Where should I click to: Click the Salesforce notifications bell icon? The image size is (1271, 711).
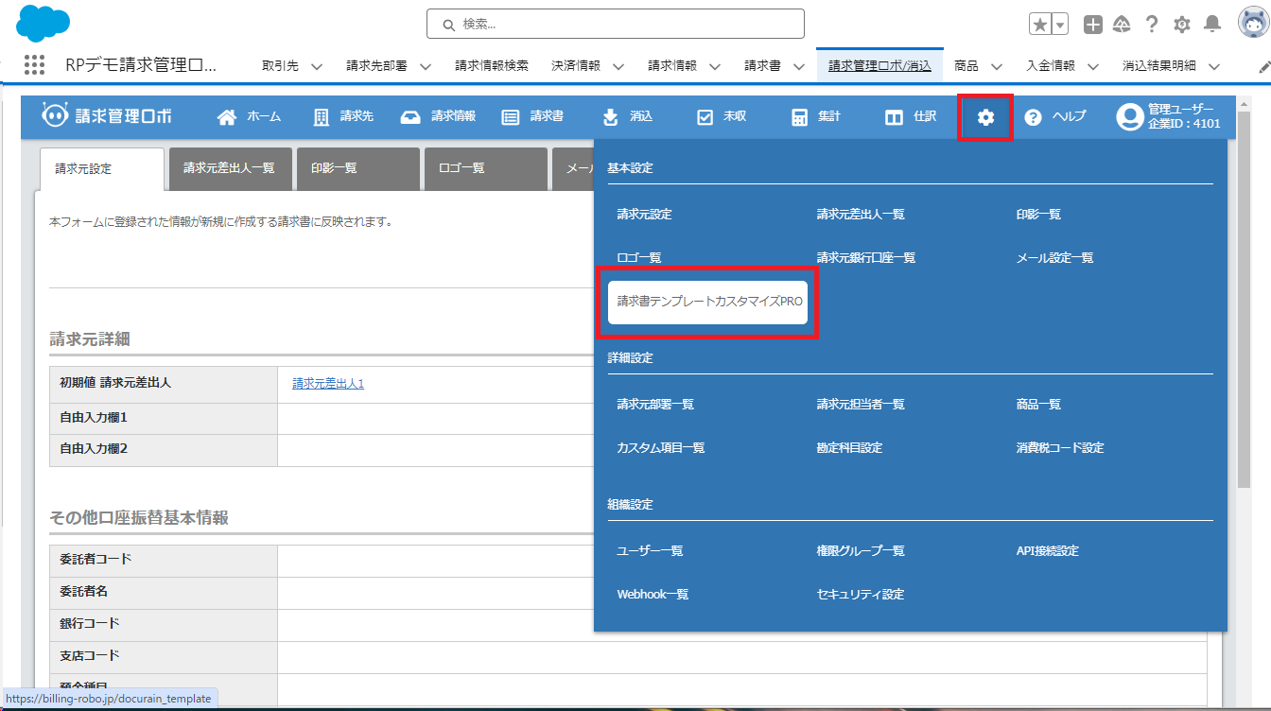tap(1211, 25)
